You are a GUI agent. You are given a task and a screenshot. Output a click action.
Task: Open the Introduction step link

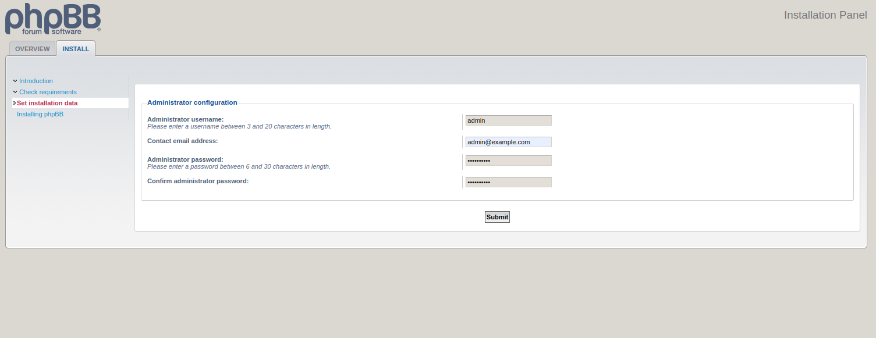point(36,81)
